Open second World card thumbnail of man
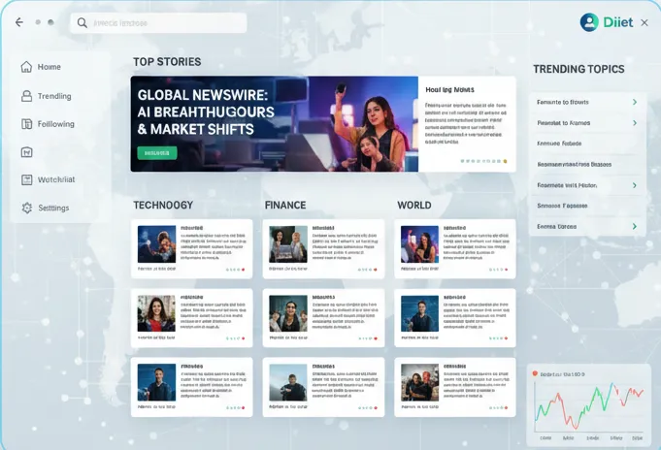 click(x=419, y=313)
